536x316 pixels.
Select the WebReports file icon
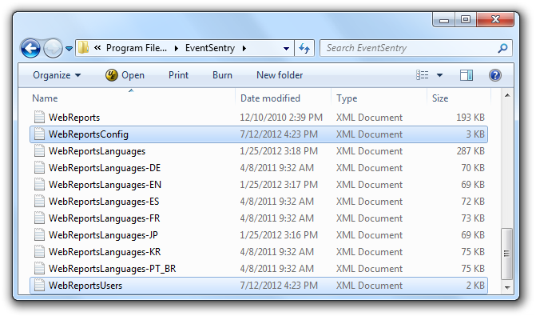point(39,117)
